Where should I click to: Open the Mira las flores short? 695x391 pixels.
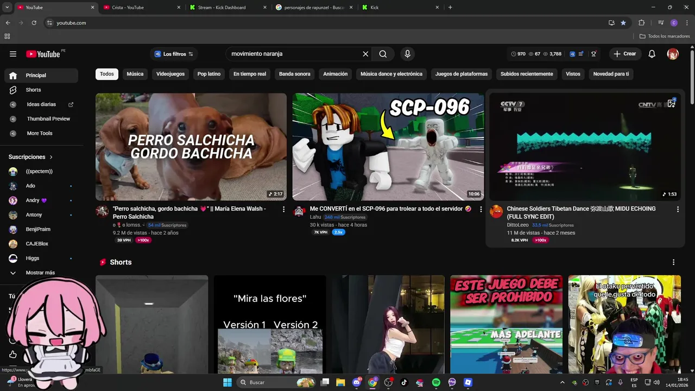(x=270, y=324)
